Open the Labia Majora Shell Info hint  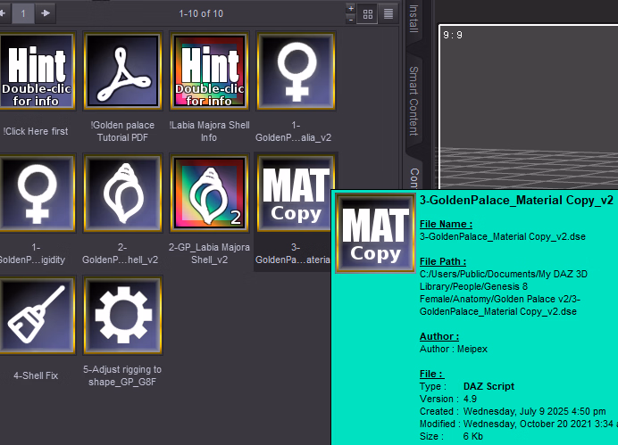209,73
